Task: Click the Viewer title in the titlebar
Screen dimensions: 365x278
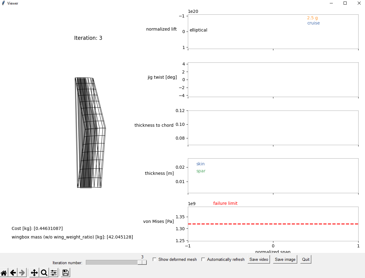Action: pos(13,3)
